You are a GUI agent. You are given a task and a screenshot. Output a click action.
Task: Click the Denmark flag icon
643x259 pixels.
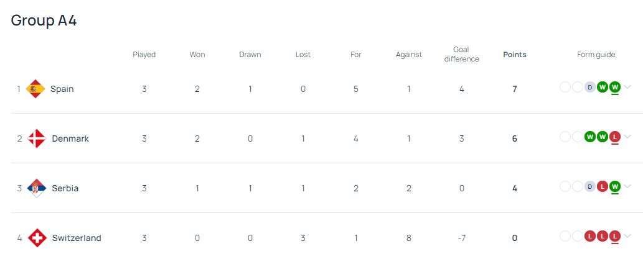point(37,139)
